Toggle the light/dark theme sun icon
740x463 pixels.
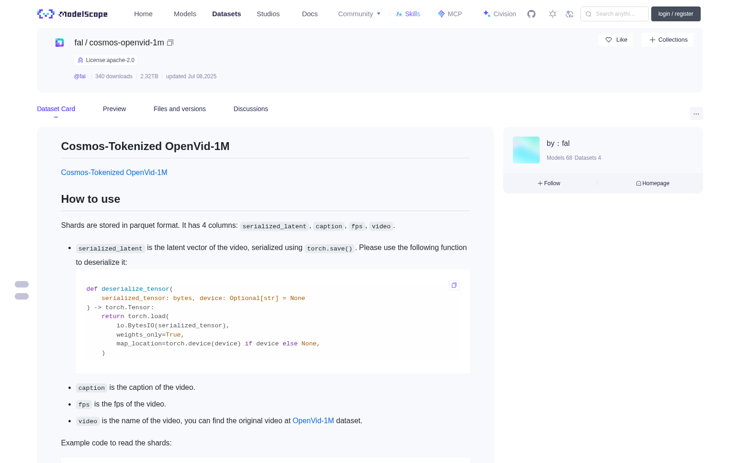tap(553, 14)
